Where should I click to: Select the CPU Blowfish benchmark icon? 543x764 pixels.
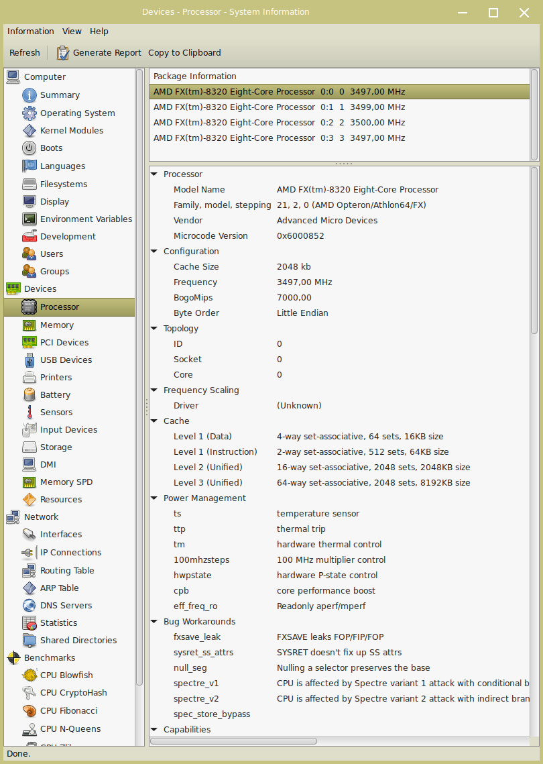coord(29,675)
